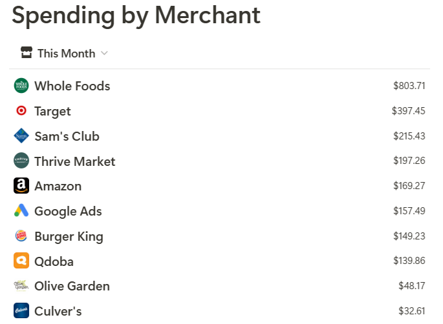Select the blue Culver's logo icon
This screenshot has height=324, width=443.
[21, 310]
